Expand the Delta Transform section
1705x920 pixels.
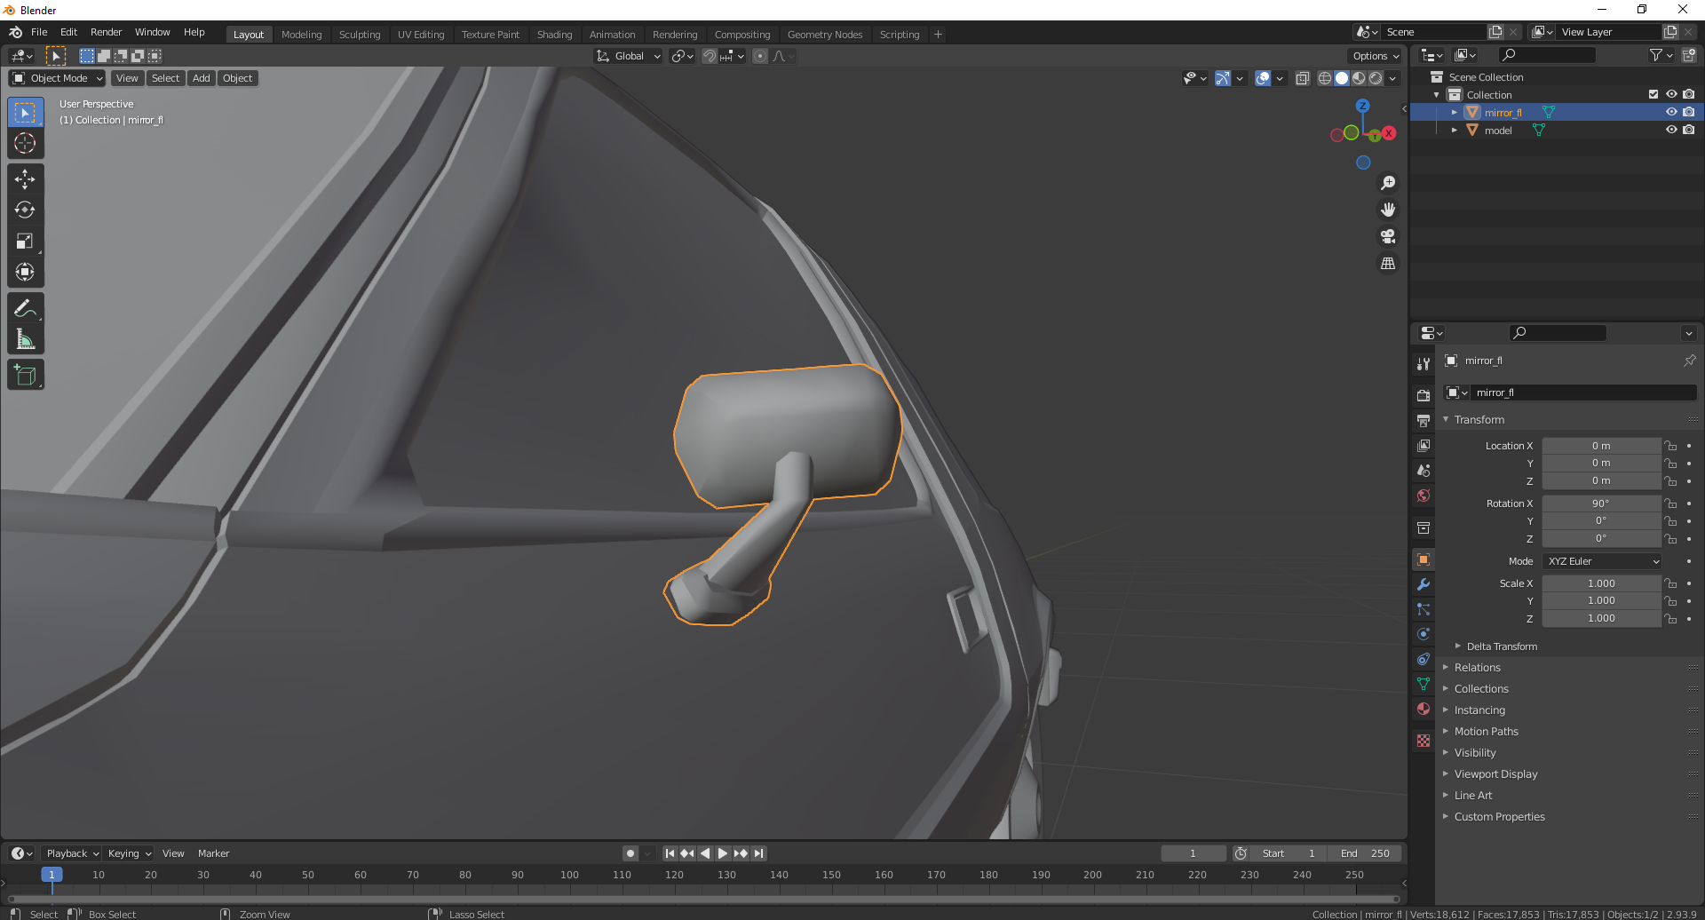point(1501,646)
